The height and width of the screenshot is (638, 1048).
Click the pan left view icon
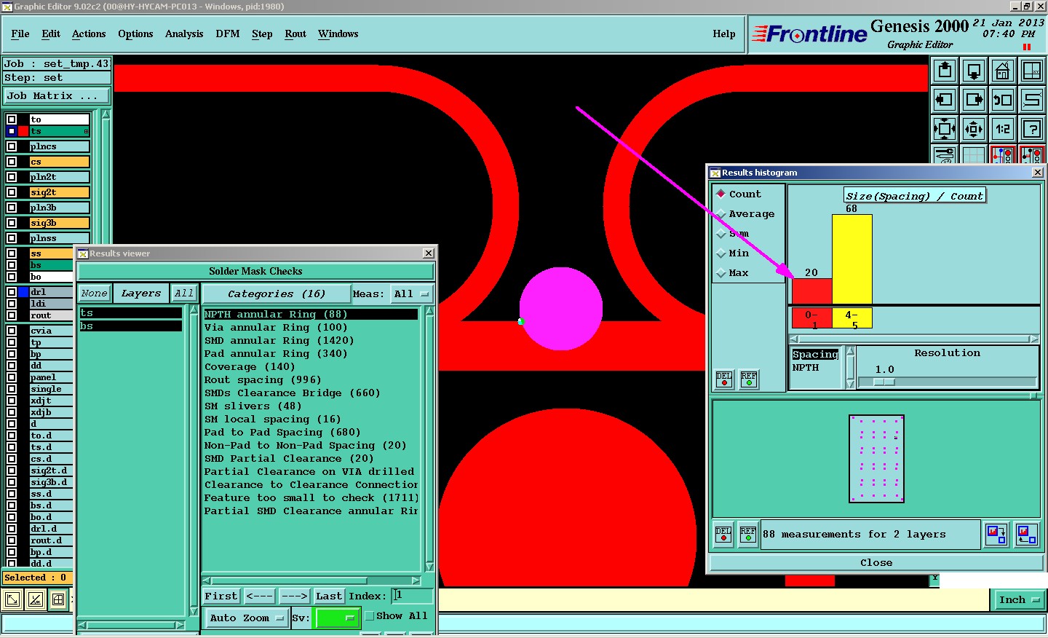coord(945,100)
